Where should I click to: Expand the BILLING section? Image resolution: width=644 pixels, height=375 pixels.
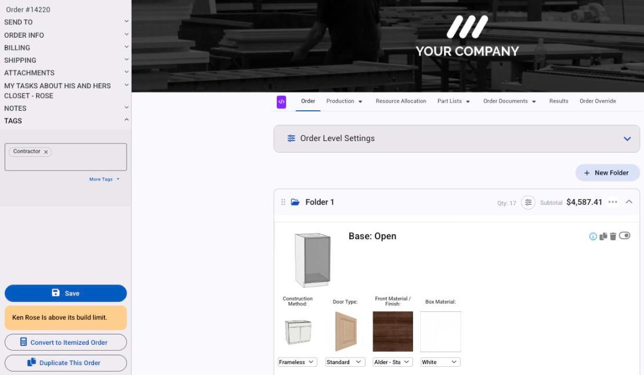[x=126, y=47]
